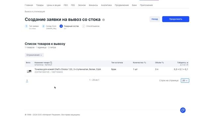Open the Товары menu item
The height and width of the screenshot is (119, 212).
[x=40, y=5]
